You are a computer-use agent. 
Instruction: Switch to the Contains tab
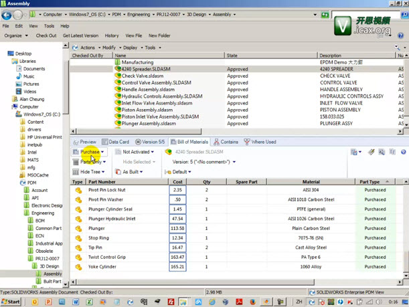(228, 142)
